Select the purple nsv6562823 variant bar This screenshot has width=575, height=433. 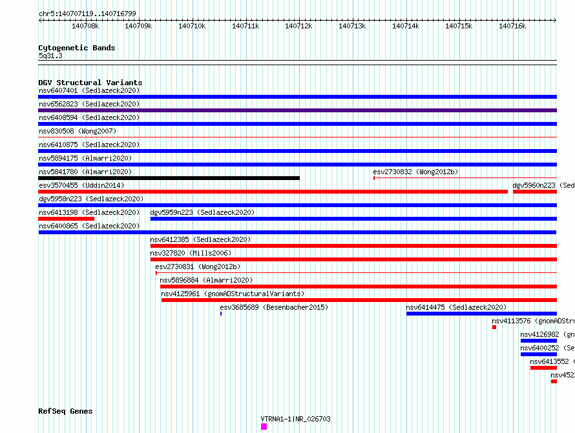point(297,110)
